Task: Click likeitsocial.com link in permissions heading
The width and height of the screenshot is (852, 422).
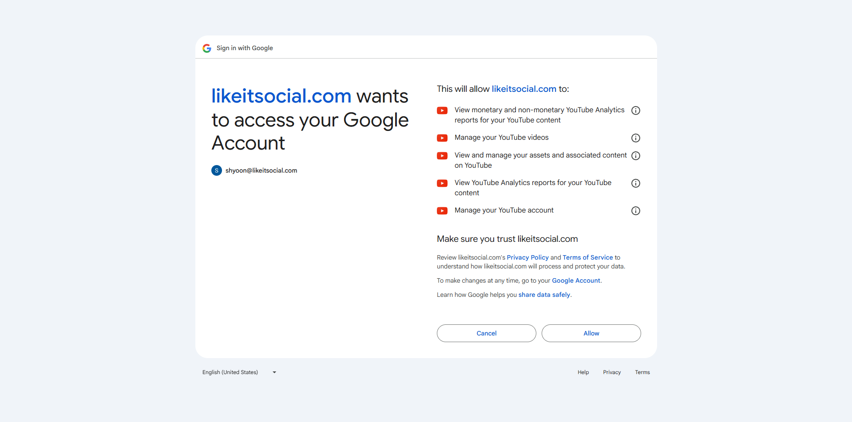Action: 524,89
